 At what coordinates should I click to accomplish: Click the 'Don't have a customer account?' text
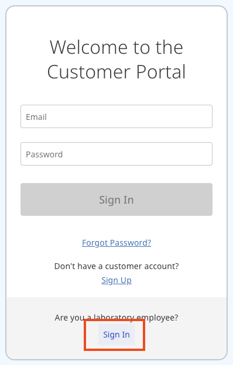[117, 266]
